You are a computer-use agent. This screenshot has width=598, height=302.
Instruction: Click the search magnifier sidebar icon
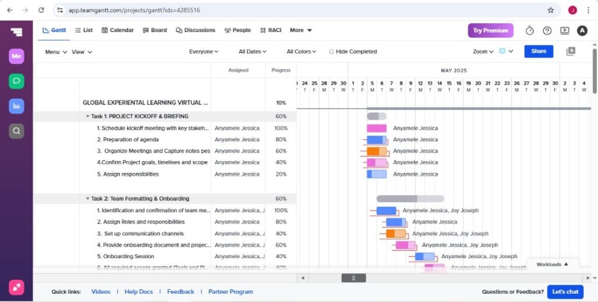click(x=16, y=131)
